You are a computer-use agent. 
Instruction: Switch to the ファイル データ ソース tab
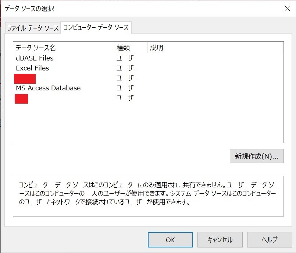32,28
